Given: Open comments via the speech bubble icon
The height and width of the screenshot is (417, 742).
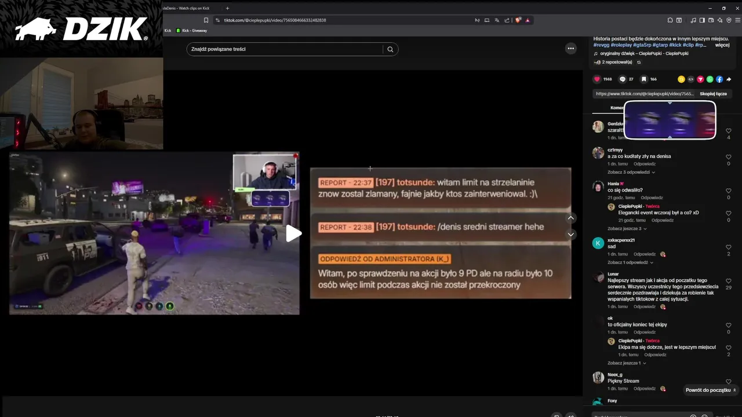Looking at the screenshot, I should [623, 79].
